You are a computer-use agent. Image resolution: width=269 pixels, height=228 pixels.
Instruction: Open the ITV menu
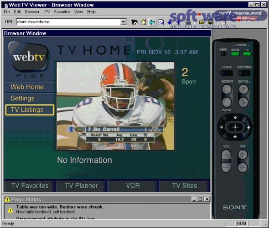[47, 12]
